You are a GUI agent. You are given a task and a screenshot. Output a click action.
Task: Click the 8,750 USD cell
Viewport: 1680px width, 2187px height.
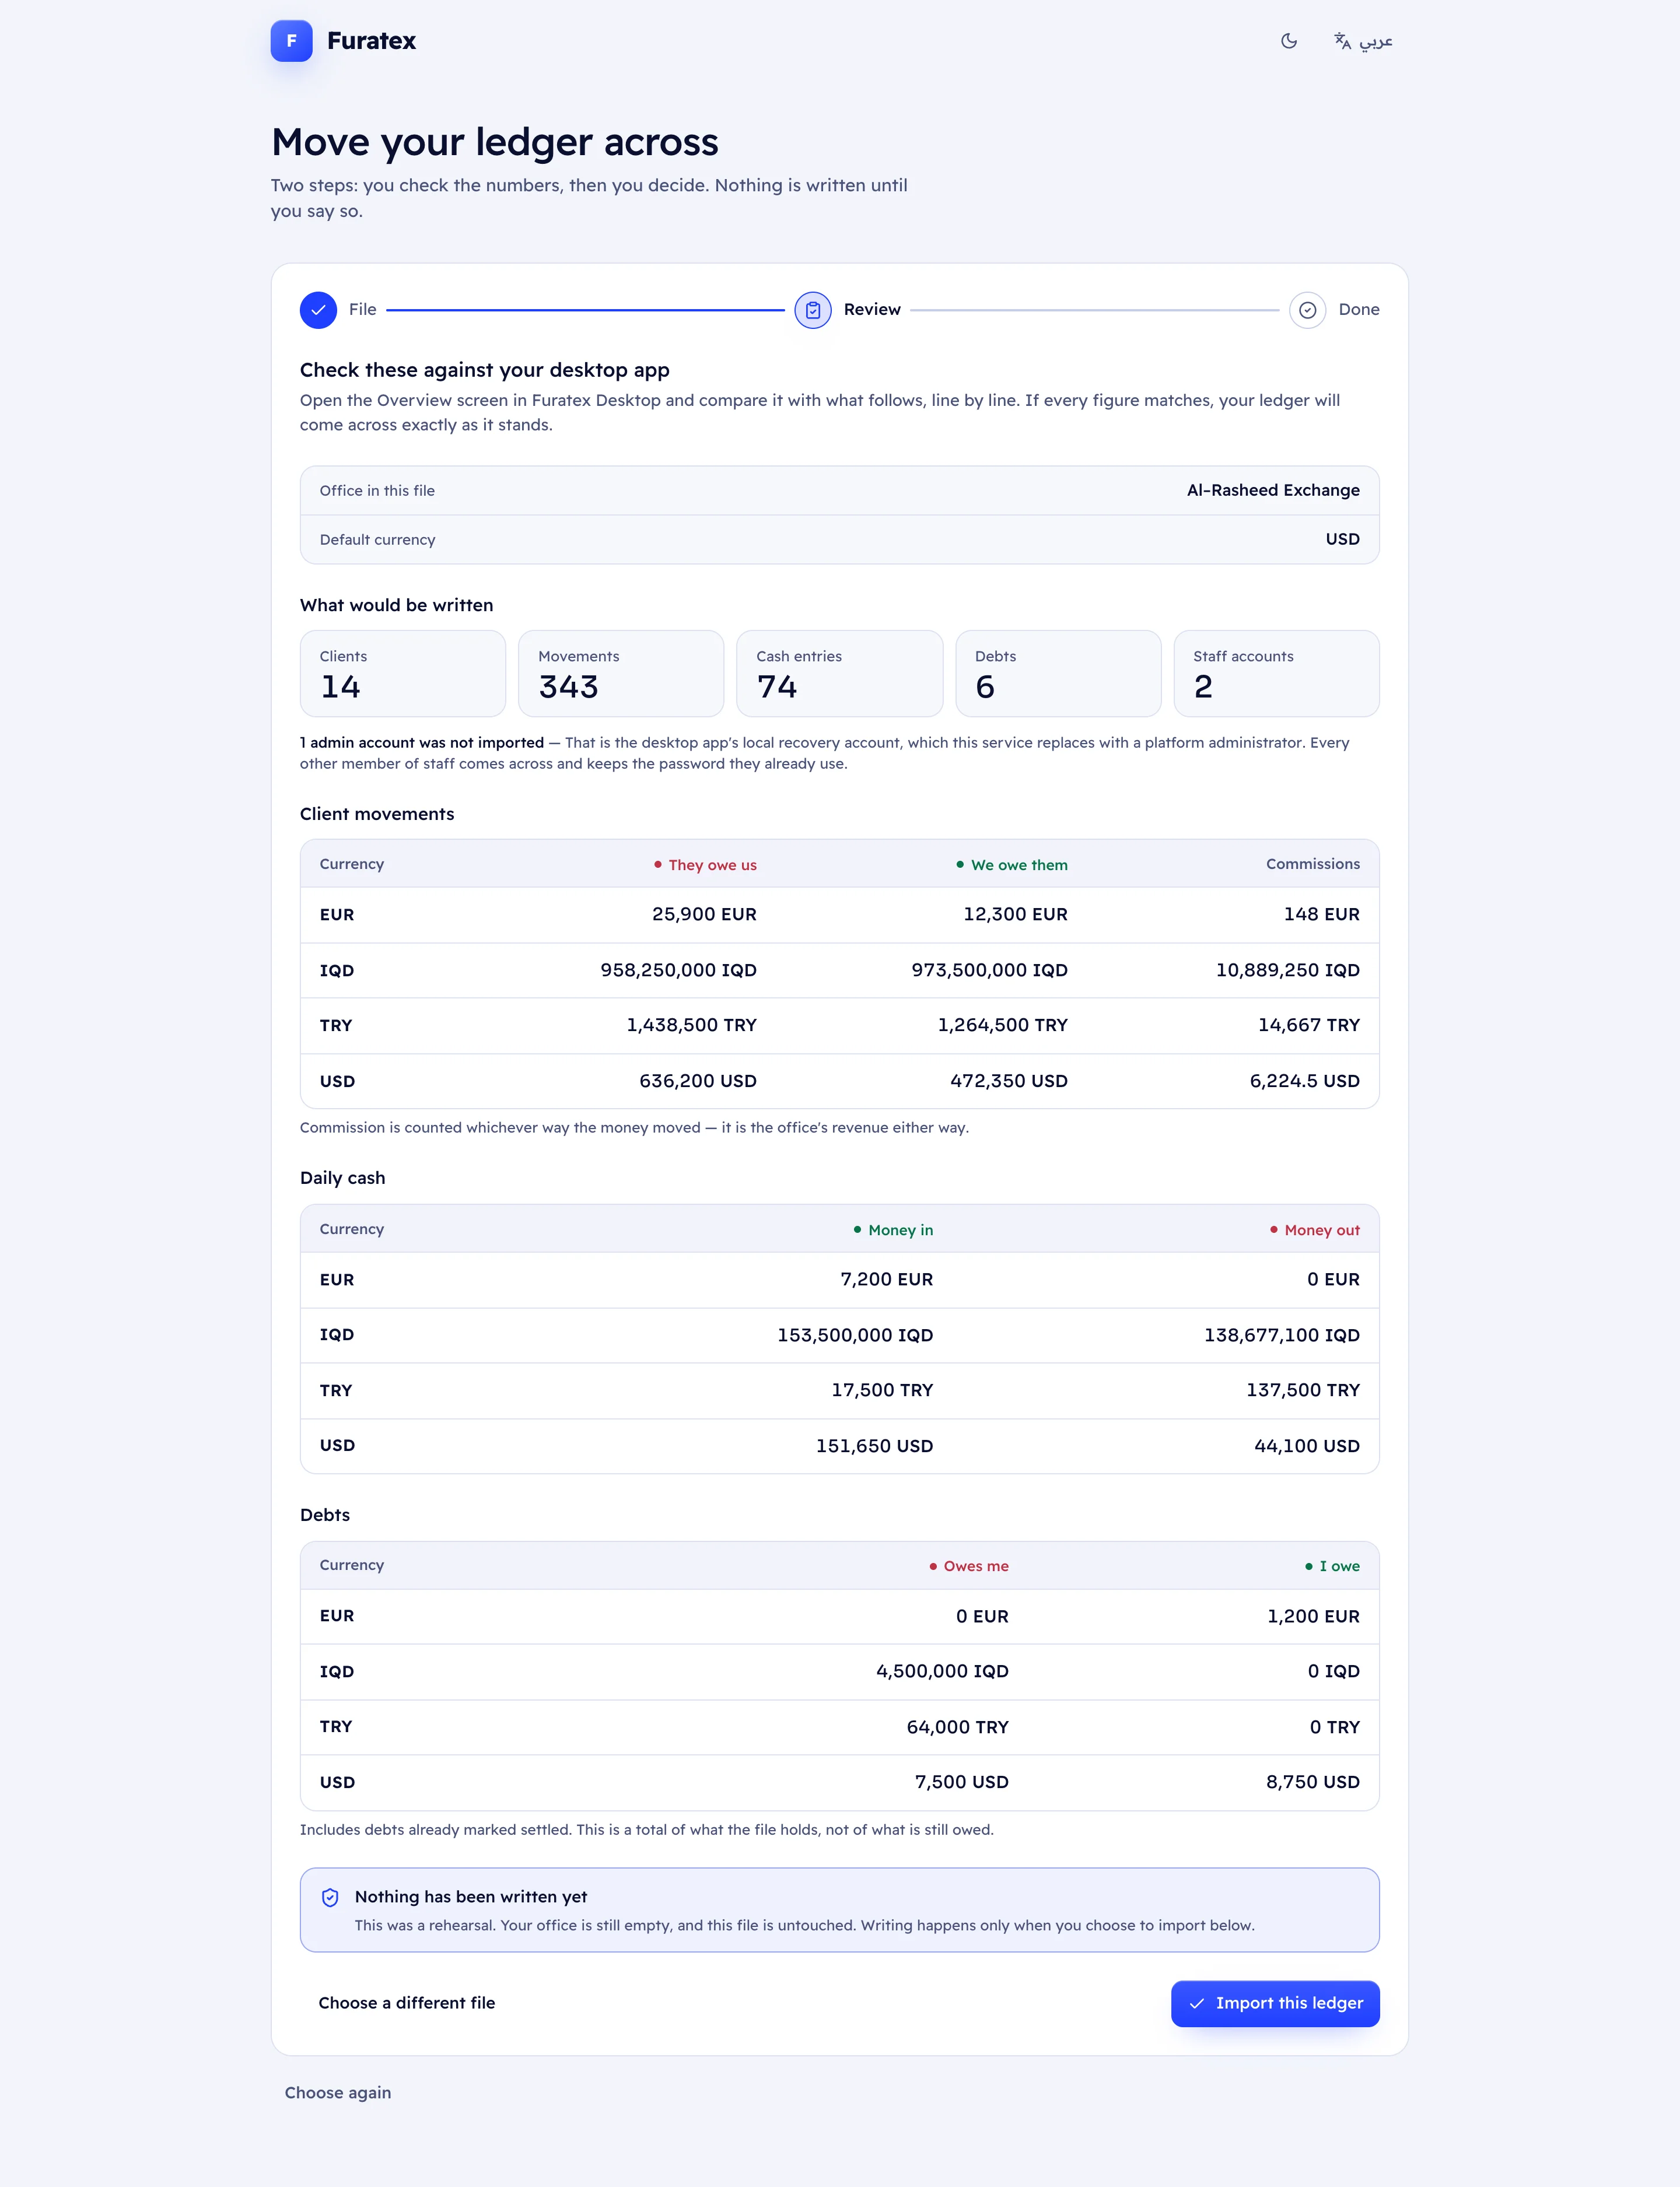tap(1313, 1782)
